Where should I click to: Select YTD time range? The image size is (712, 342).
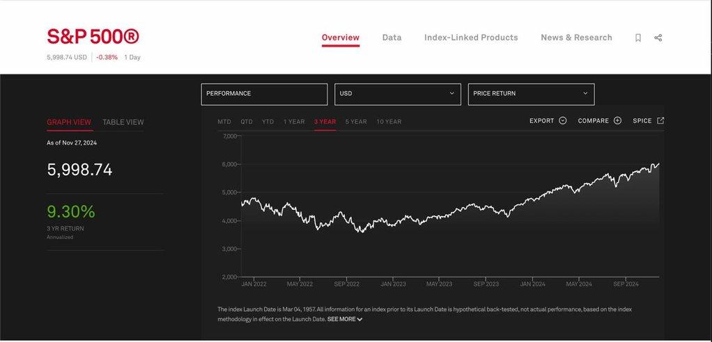[x=268, y=122]
